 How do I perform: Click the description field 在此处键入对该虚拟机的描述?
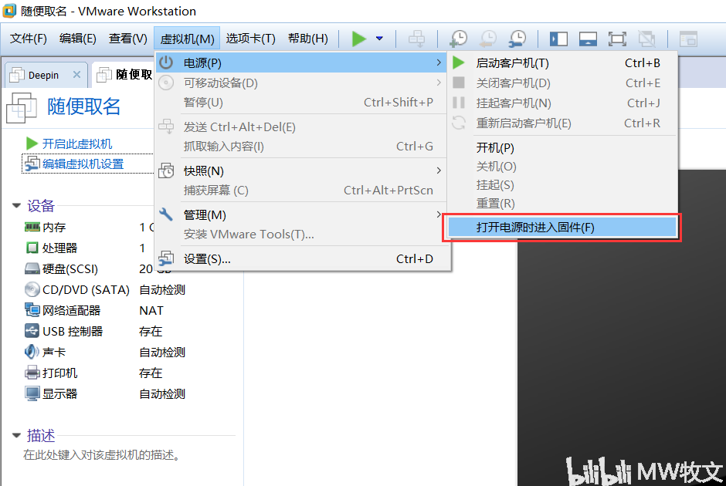tap(102, 455)
